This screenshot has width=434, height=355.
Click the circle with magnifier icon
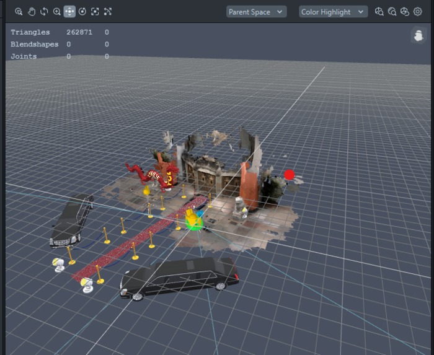[392, 12]
